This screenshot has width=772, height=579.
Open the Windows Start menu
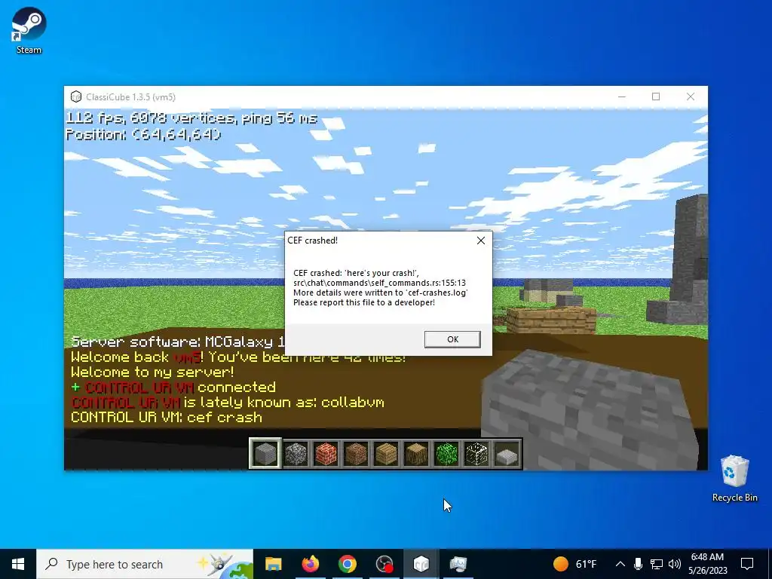pos(18,564)
